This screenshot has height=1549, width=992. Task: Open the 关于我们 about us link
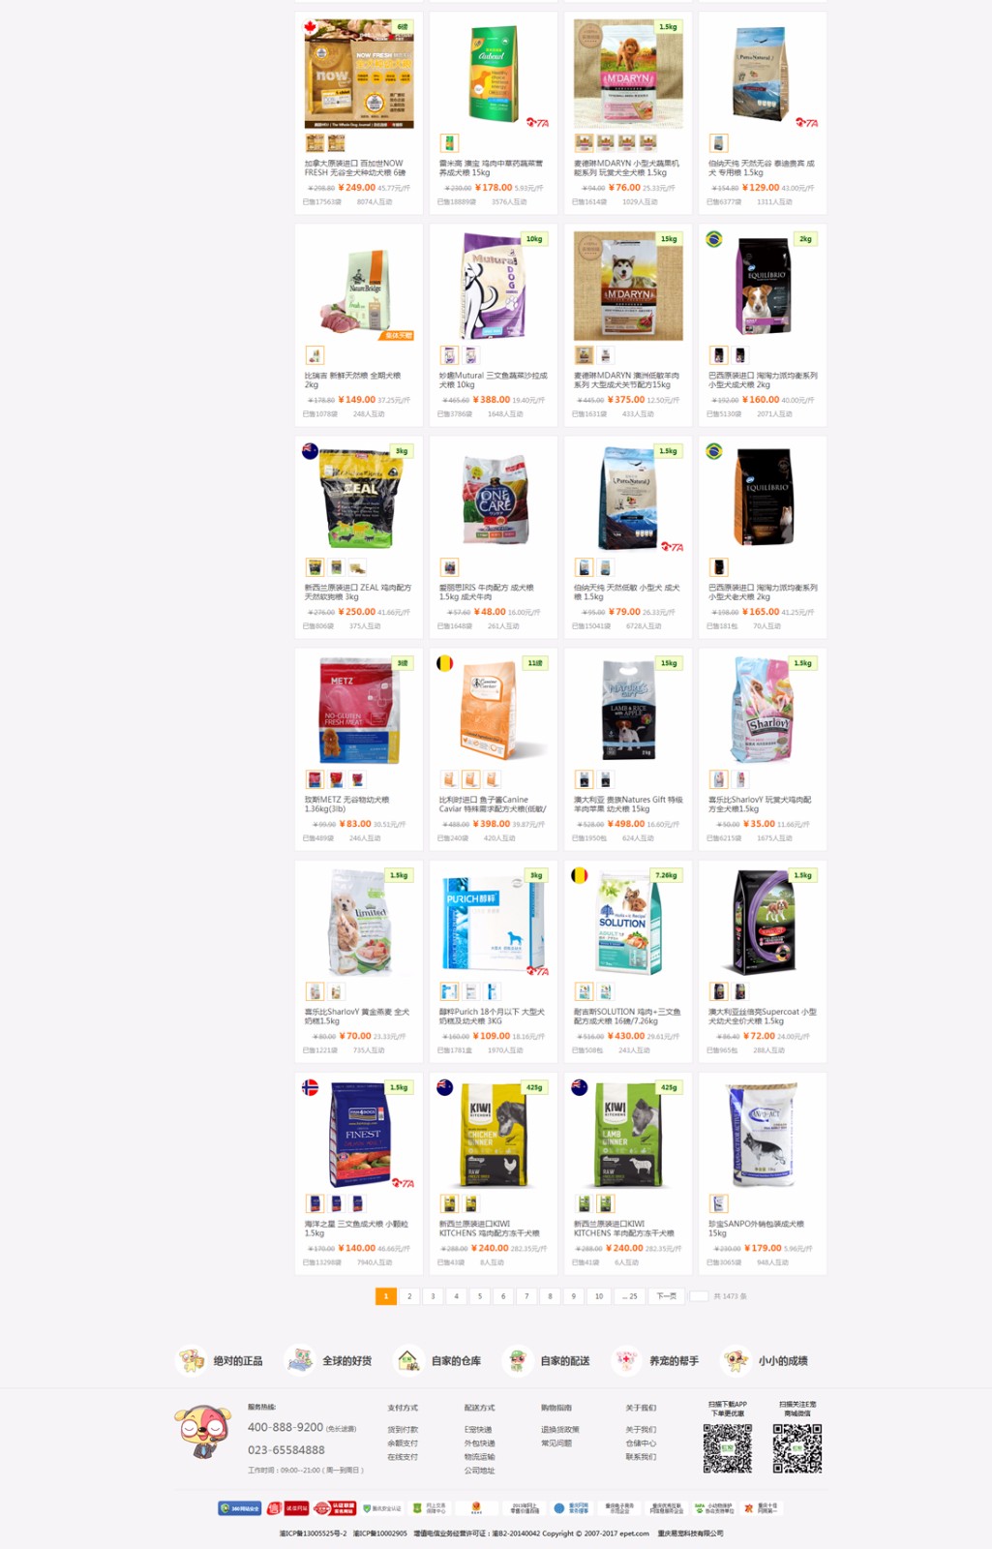pyautogui.click(x=641, y=1430)
